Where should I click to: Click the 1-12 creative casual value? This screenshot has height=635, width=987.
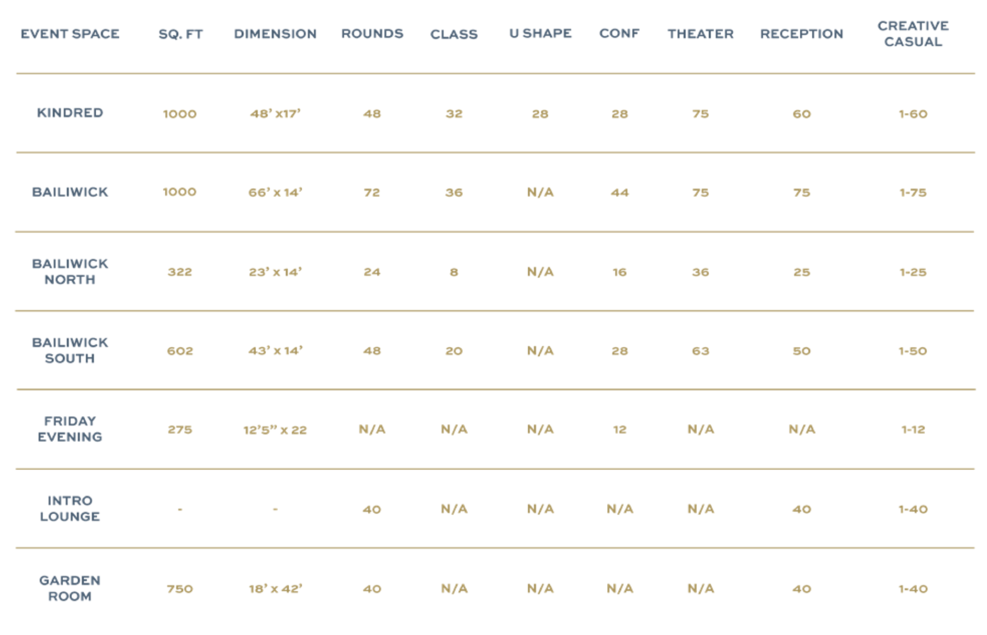(913, 430)
